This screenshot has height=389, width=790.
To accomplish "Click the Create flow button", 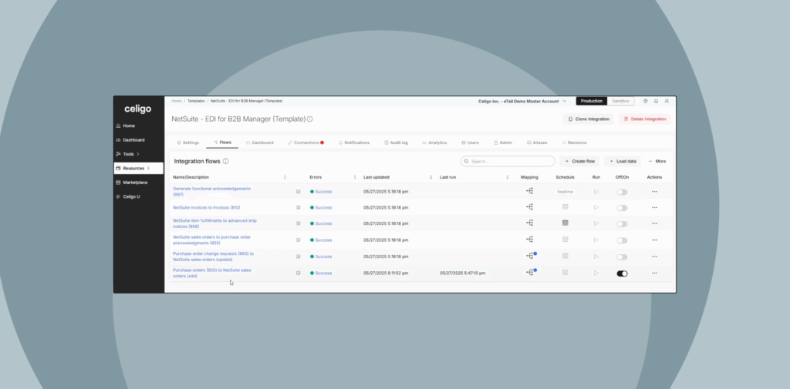I will [x=579, y=162].
